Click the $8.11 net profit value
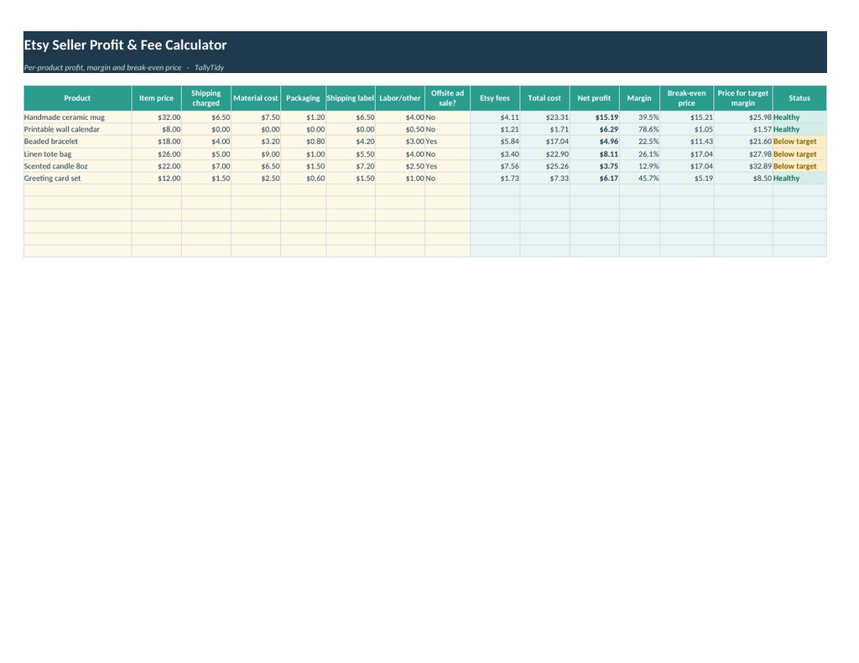859x663 pixels. click(594, 154)
